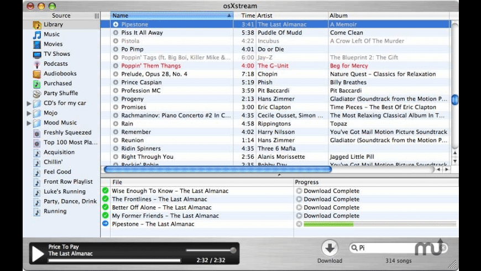Viewport: 481px width, 271px height.
Task: Click the status circle beside Promises
Action: tap(116, 107)
